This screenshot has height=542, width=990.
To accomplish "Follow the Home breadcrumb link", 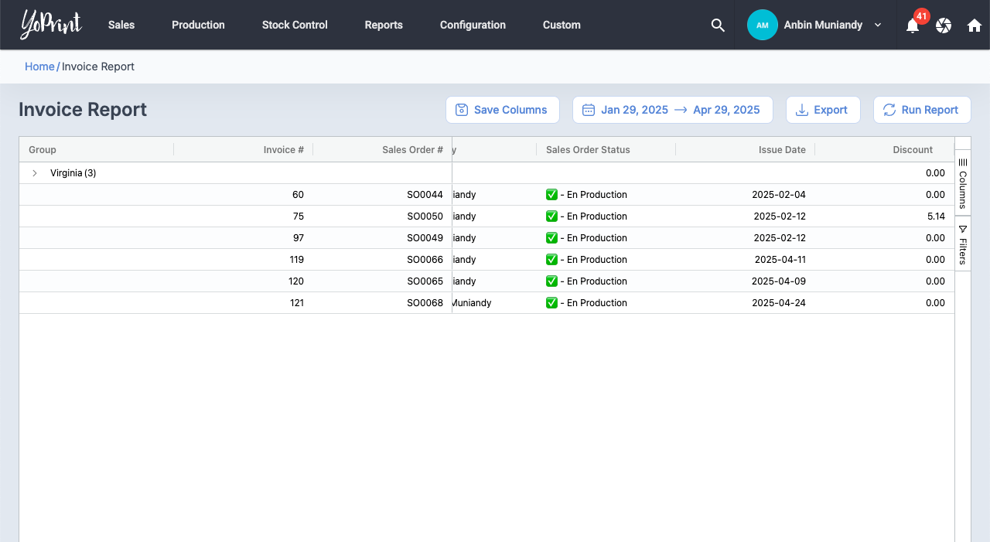I will [x=39, y=66].
